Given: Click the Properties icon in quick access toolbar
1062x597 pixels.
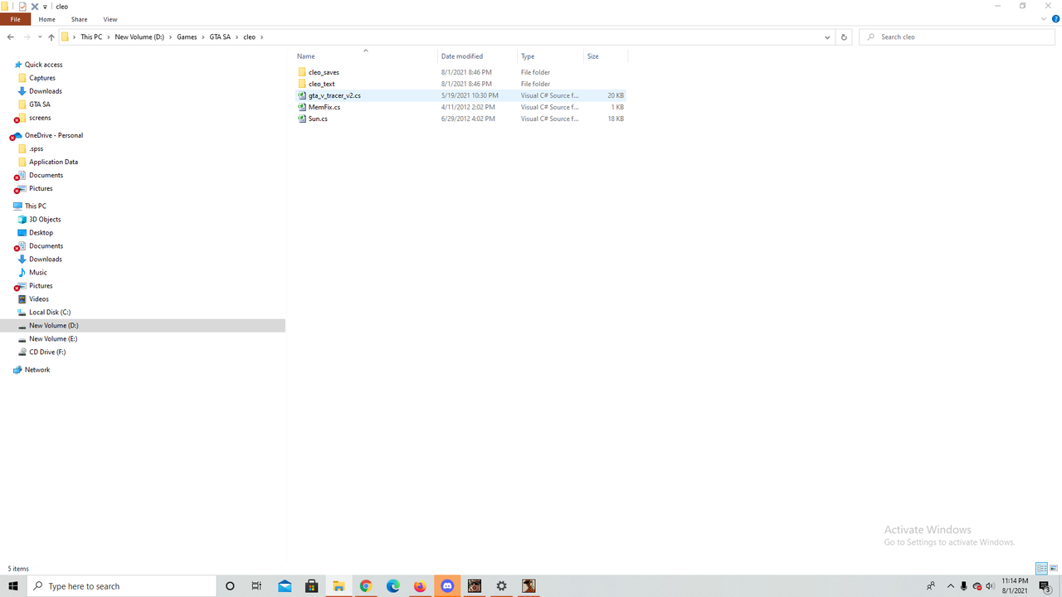Looking at the screenshot, I should click(22, 6).
